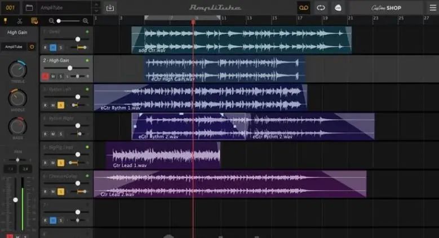
Task: Toggle the yellow solo on track 5
Action: [60, 163]
